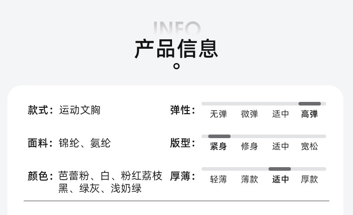Choose 修身 fit option
Viewport: 353px width, 215px height.
click(249, 146)
